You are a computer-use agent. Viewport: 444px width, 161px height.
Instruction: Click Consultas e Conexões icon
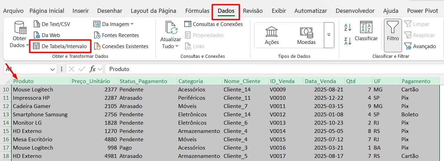[188, 24]
